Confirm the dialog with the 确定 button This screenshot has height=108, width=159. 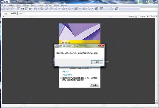tap(97, 62)
